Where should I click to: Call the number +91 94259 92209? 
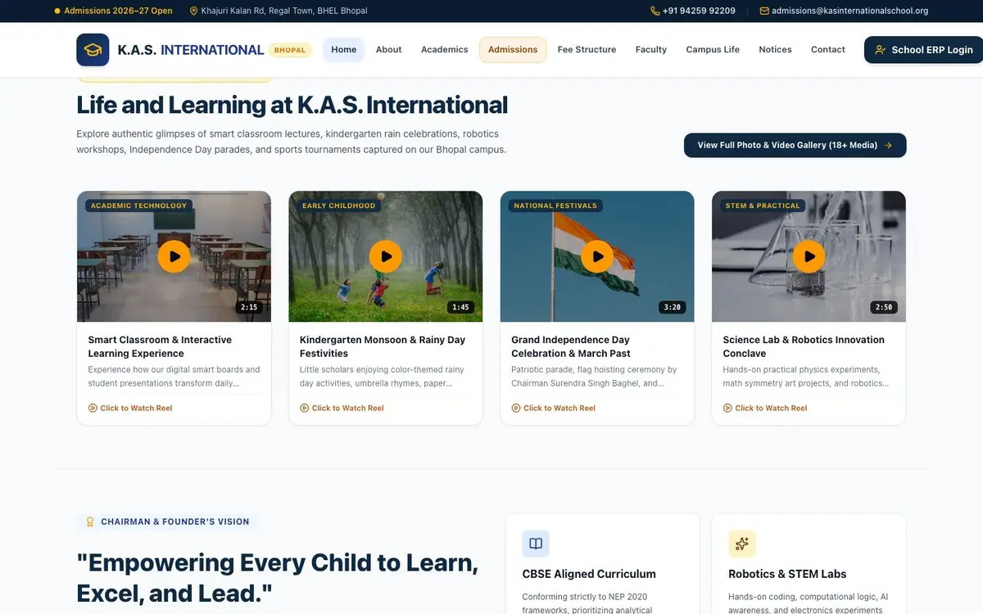pyautogui.click(x=699, y=11)
